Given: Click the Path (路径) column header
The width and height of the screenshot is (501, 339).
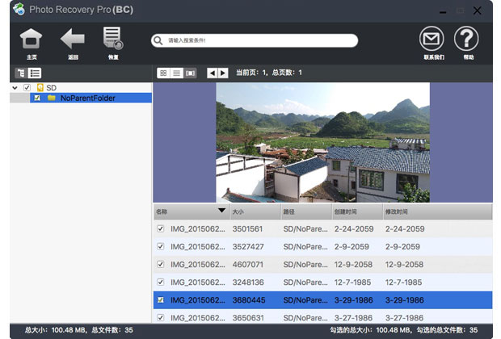Looking at the screenshot, I should pos(306,211).
